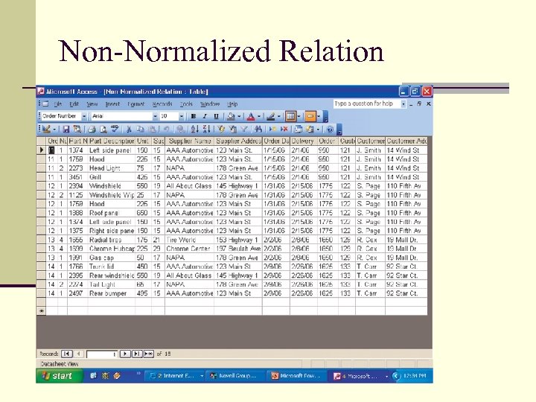Expand the Fill Color dropdown arrow

[239, 116]
